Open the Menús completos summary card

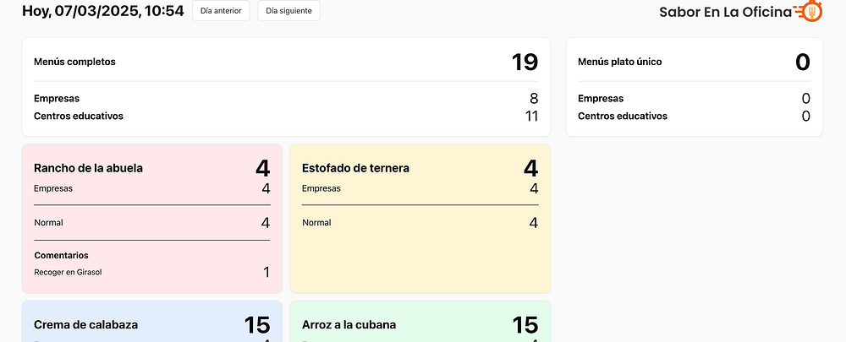click(x=286, y=87)
